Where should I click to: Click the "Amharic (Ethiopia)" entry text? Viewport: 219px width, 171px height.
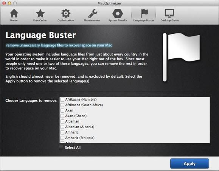coord(80,138)
